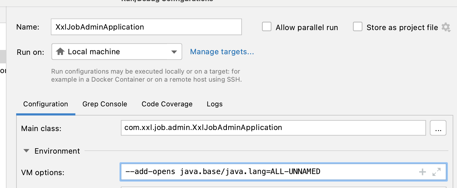The height and width of the screenshot is (188, 457).
Task: Click the home icon in Run on box
Action: (x=60, y=51)
